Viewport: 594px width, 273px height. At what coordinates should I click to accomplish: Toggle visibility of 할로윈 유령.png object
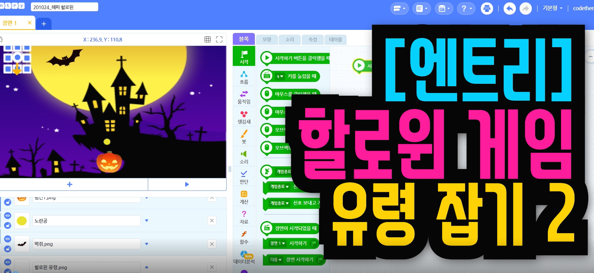(7, 262)
